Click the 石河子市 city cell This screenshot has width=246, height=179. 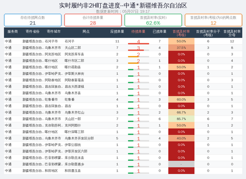coord(51,41)
